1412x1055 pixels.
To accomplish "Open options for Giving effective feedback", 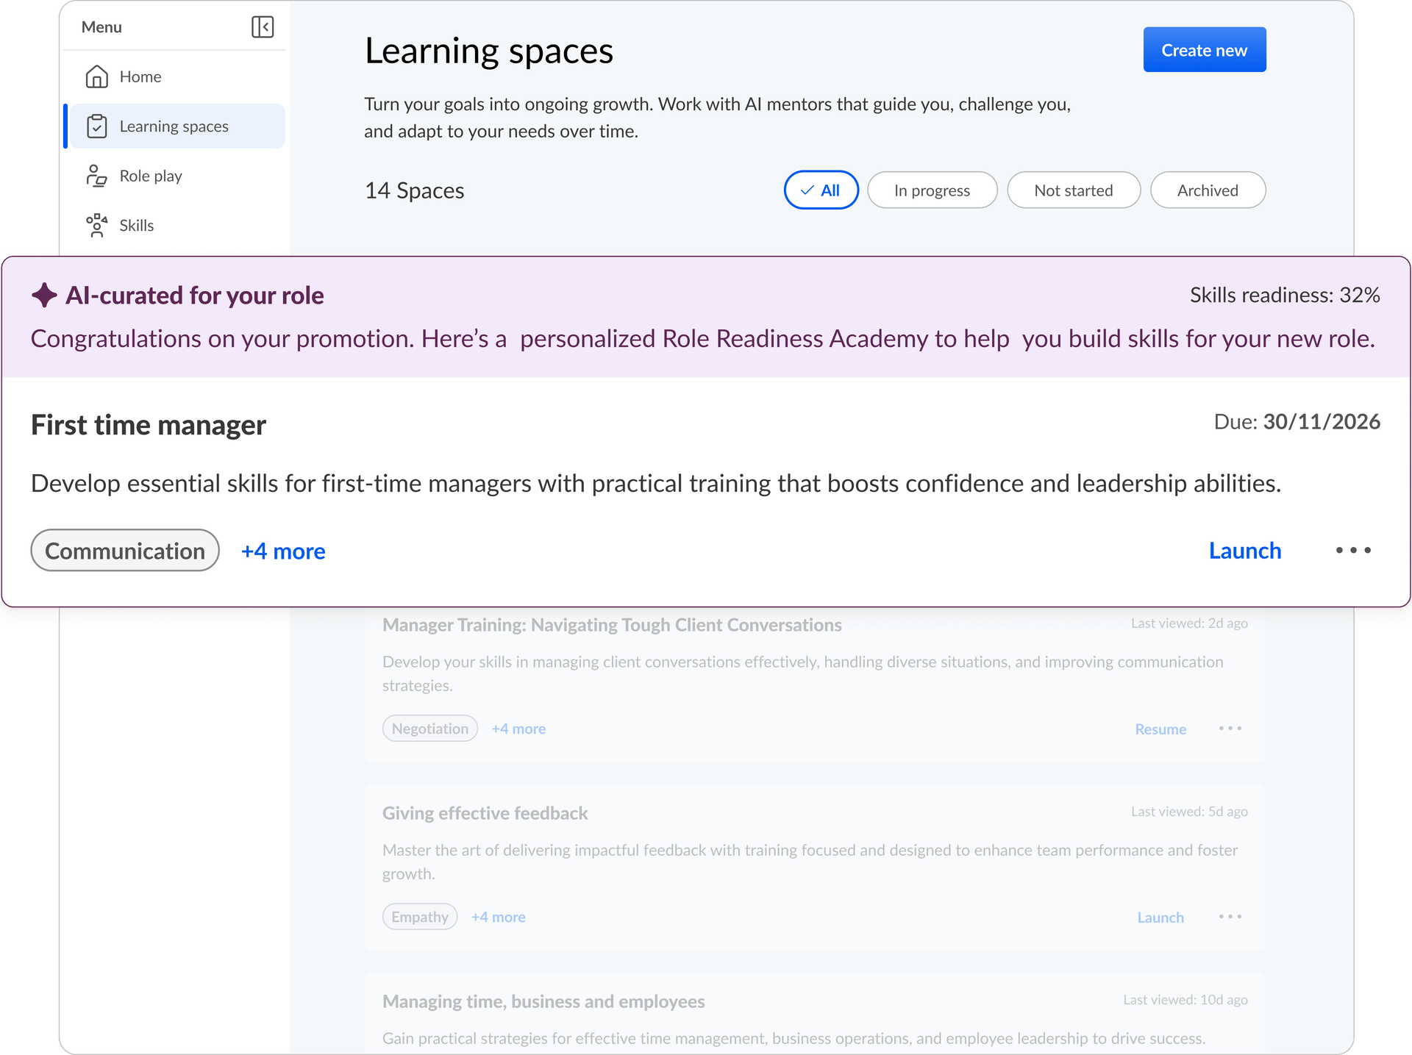I will coord(1230,916).
